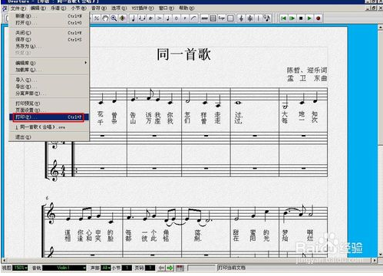Image resolution: width=383 pixels, height=276 pixels.
Task: Open the expression text palette
Action: (x=222, y=18)
